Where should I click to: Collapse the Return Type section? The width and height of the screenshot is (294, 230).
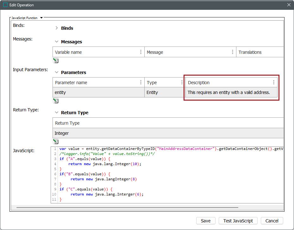(57, 113)
